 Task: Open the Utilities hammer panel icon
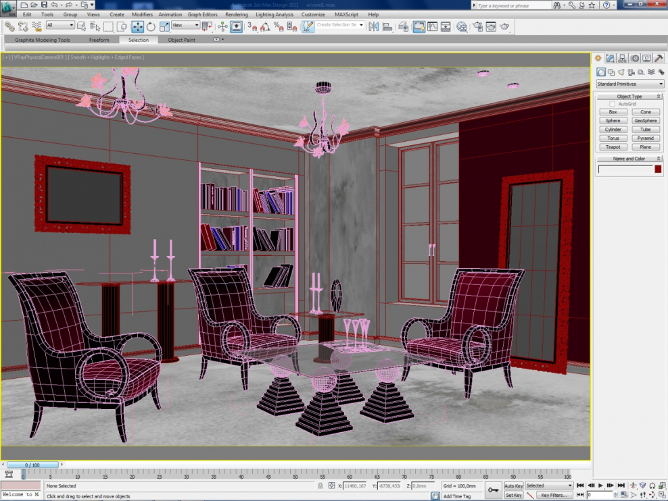point(659,59)
